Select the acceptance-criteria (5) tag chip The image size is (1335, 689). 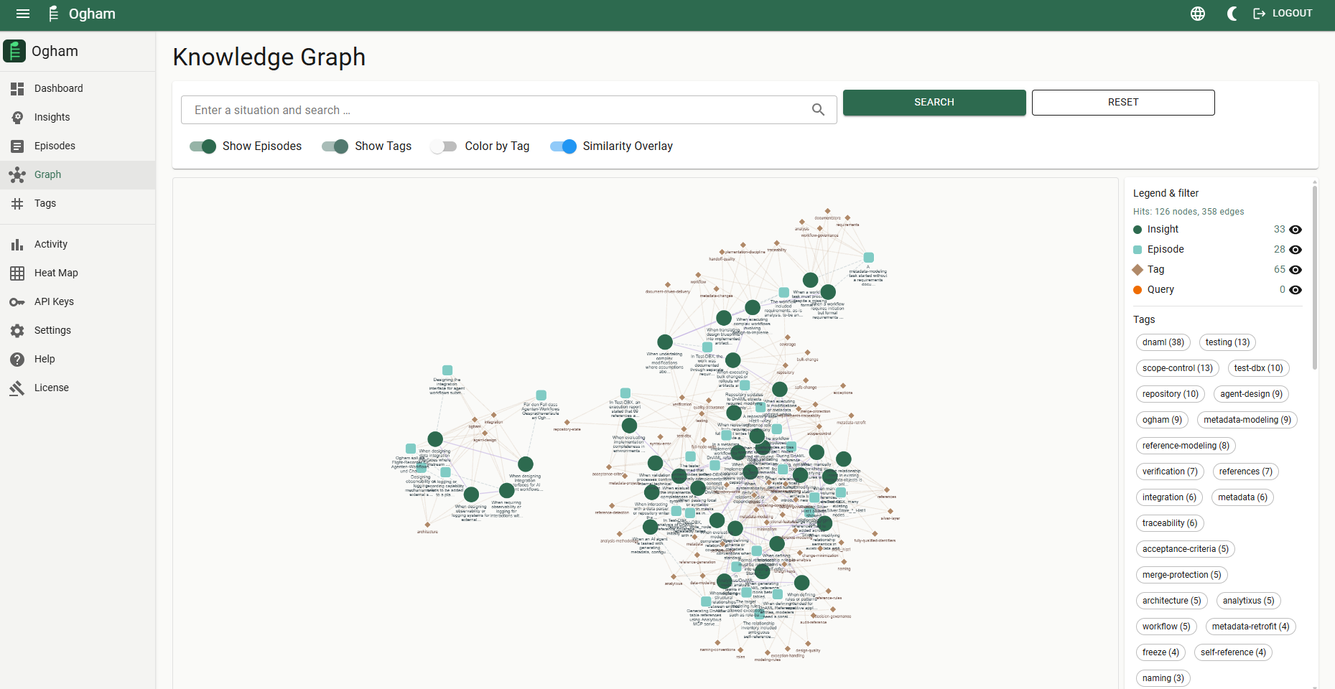tap(1186, 549)
